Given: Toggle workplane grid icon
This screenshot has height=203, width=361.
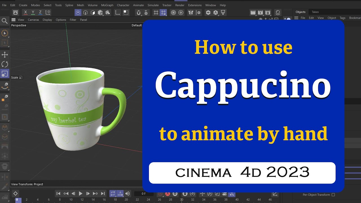Looking at the screenshot, I should (x=156, y=12).
